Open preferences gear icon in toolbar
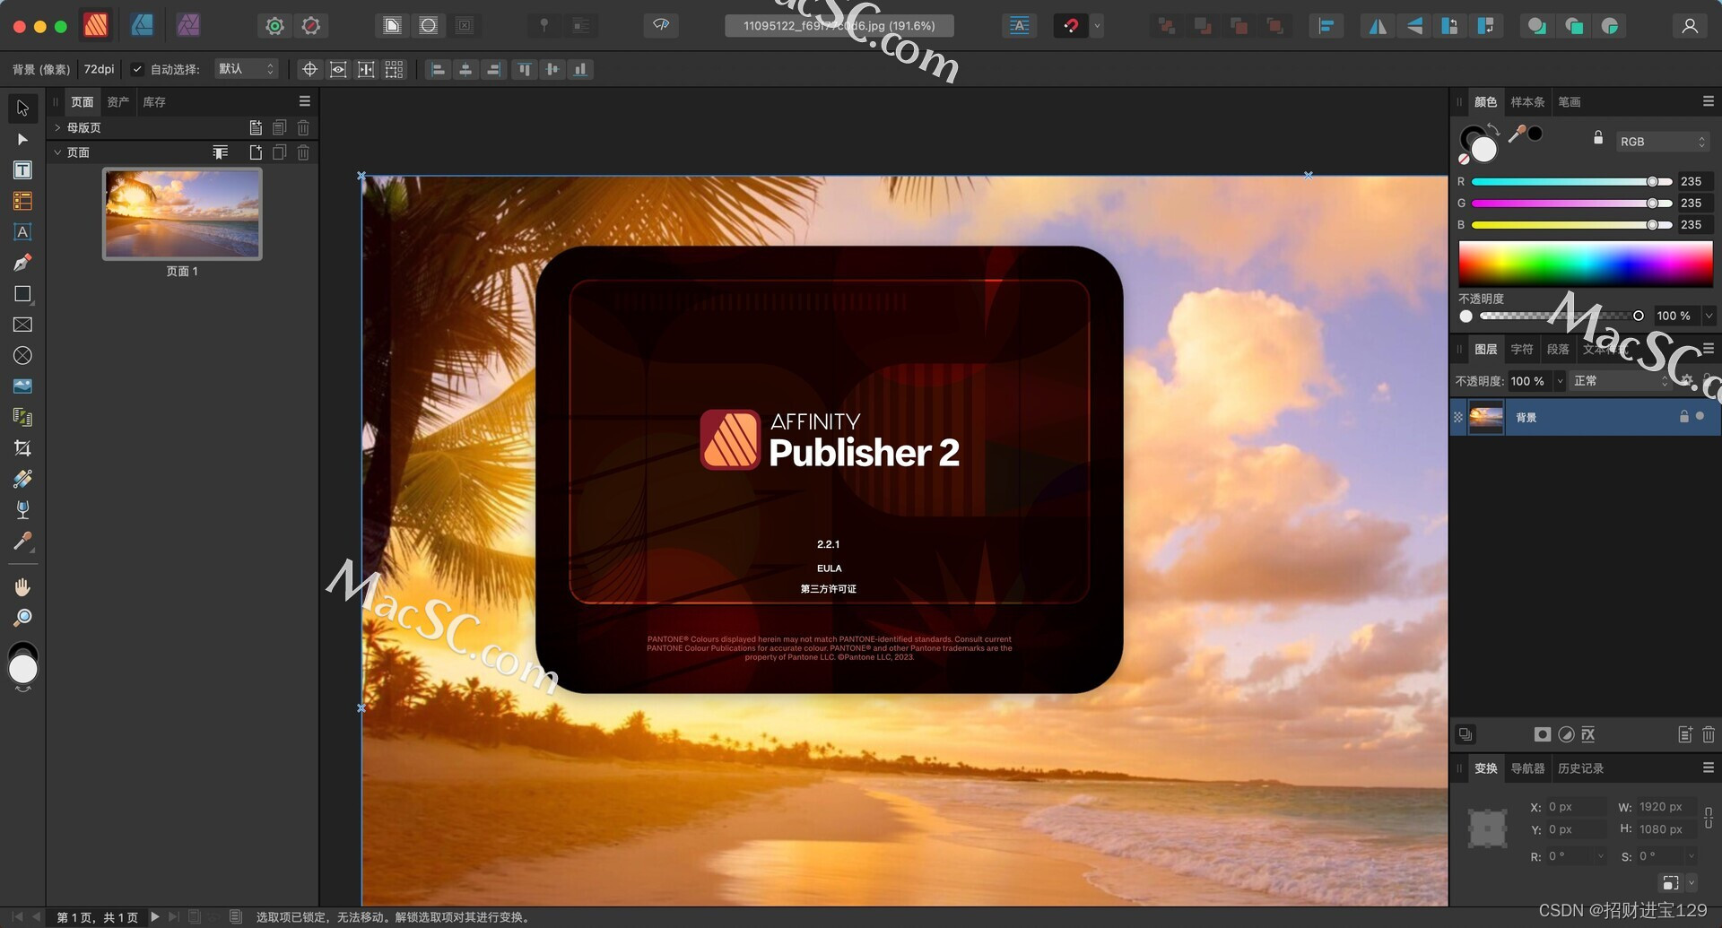Screen dimensions: 1722x928 275,26
